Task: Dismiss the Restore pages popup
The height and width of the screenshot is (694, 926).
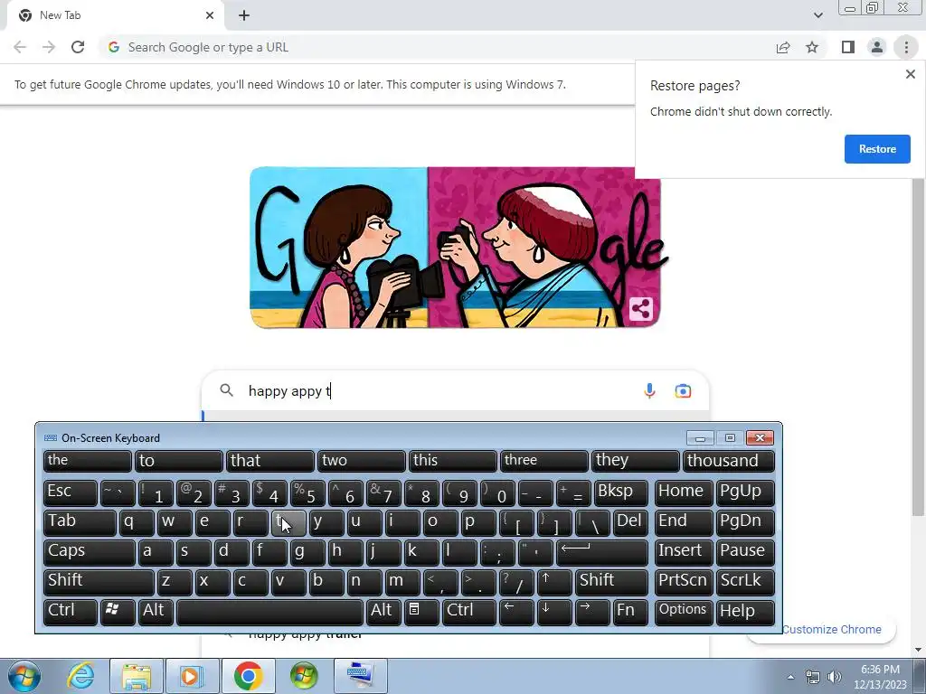Action: 910,74
